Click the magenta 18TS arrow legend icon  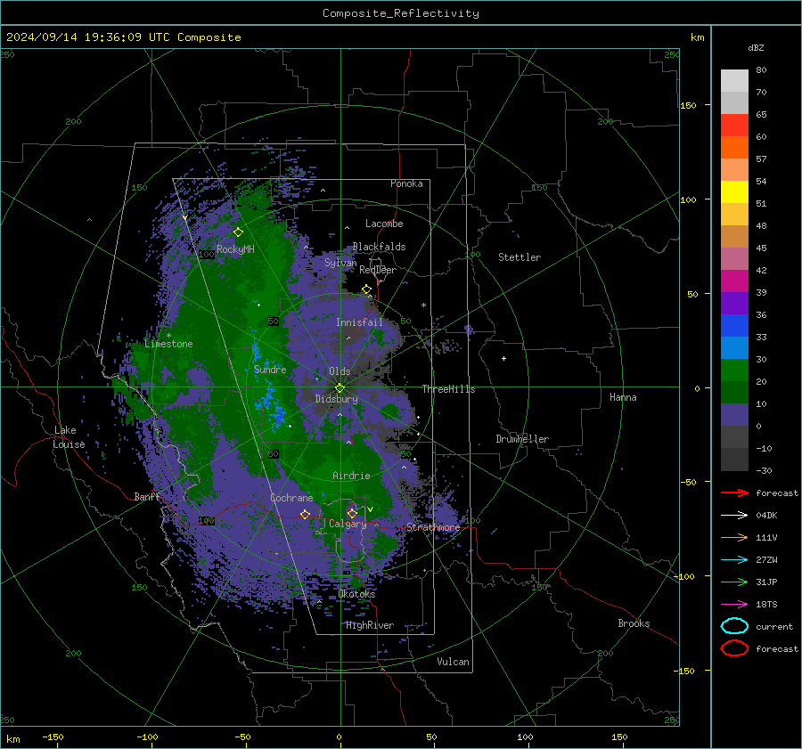(734, 604)
